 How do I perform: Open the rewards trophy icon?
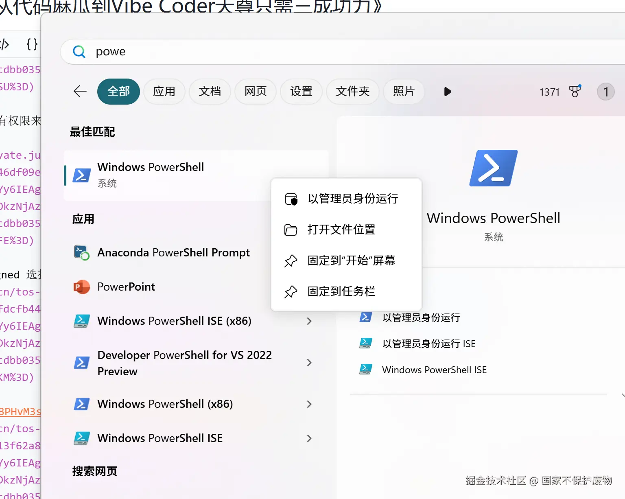(x=575, y=91)
